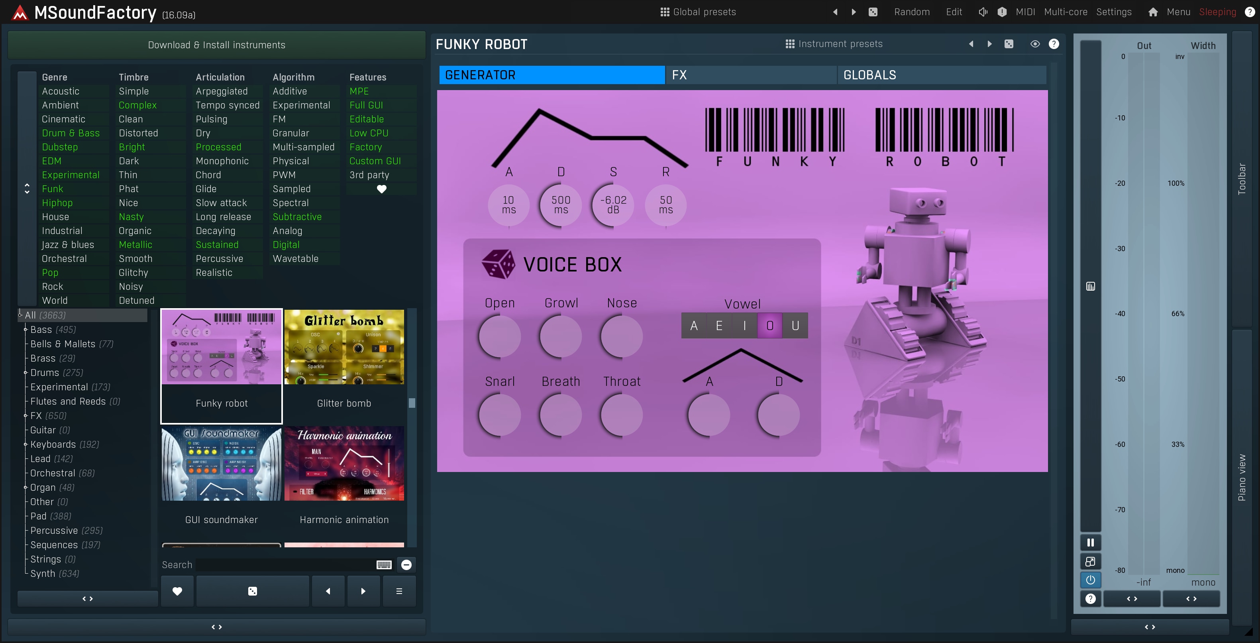1260x643 pixels.
Task: Click the category tree width arrows button
Action: [88, 598]
